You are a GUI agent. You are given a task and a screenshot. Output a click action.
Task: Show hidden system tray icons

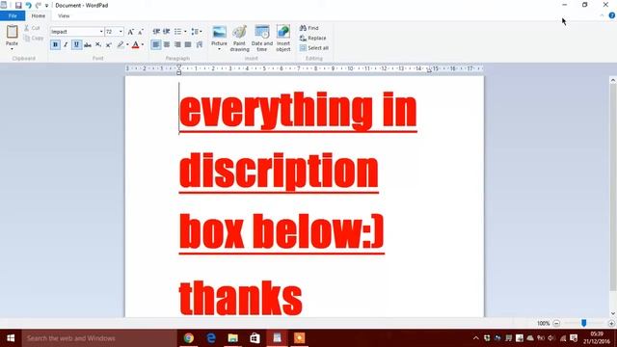[475, 338]
